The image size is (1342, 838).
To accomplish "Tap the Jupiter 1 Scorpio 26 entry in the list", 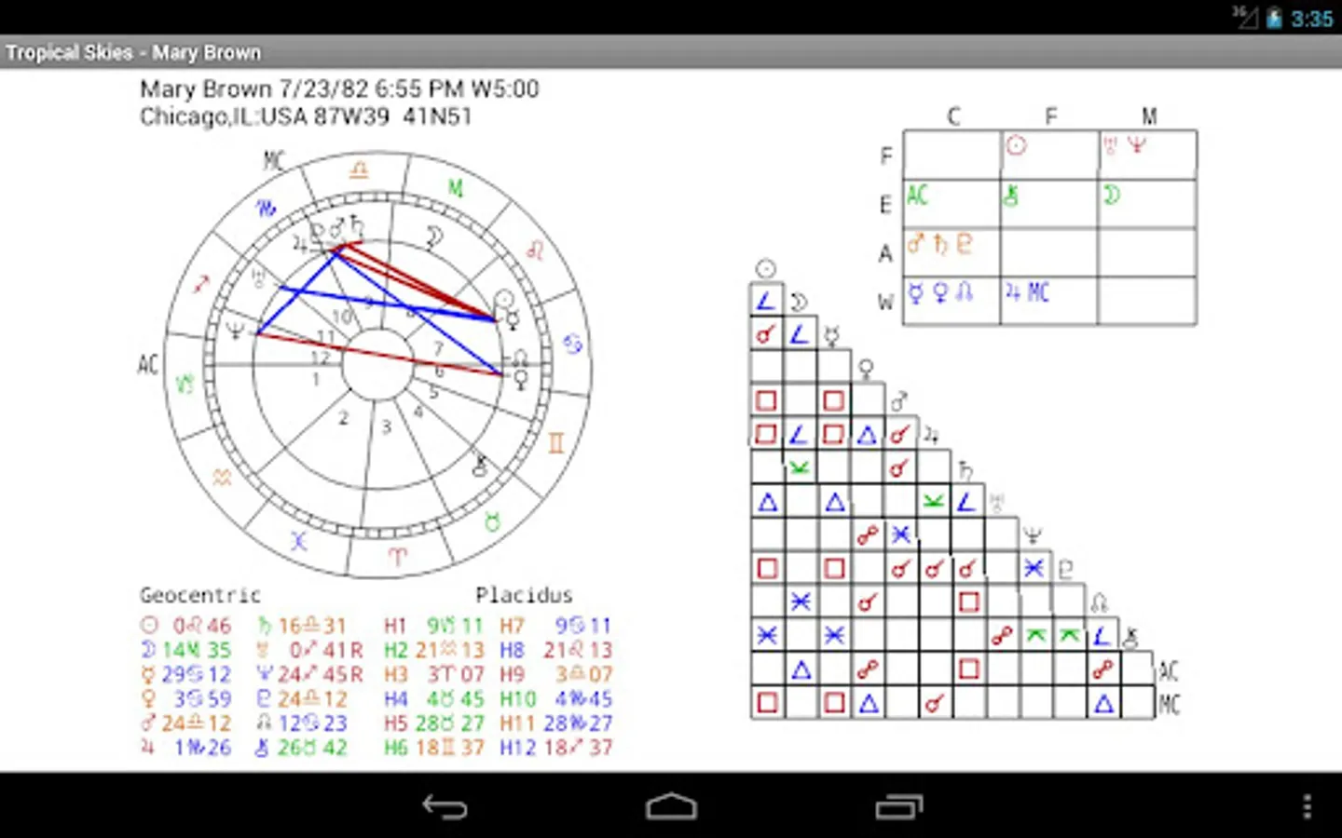I will point(186,747).
